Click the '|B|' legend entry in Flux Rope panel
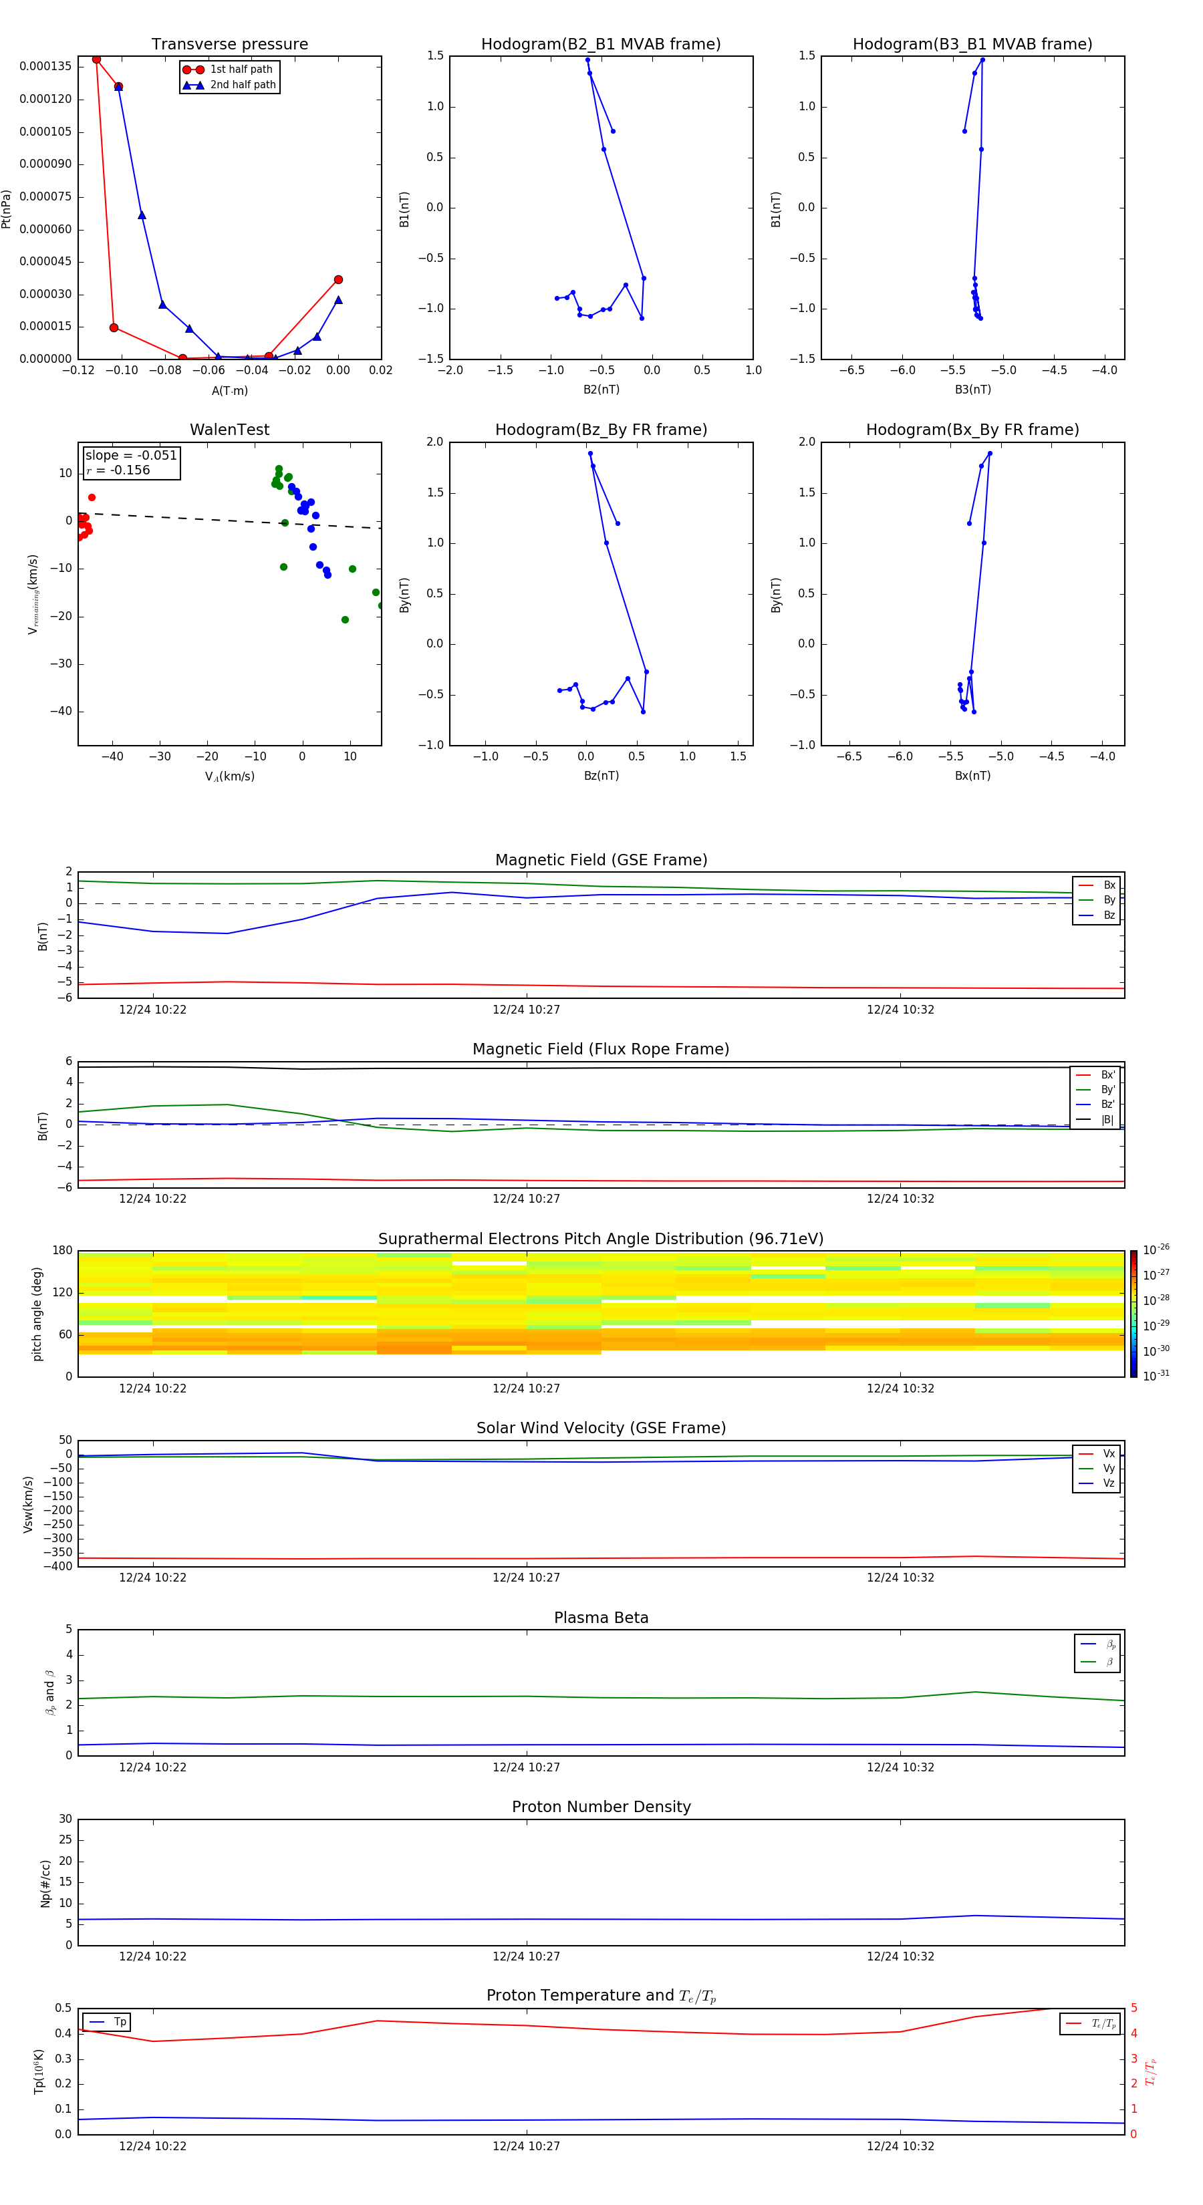 tap(1095, 1120)
